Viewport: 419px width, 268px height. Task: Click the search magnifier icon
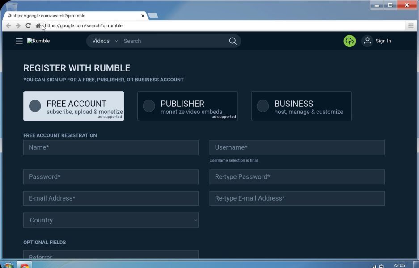233,41
